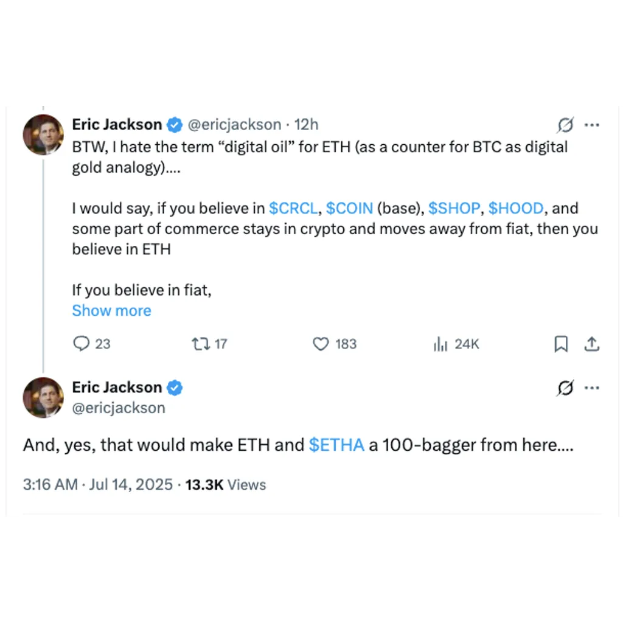Open more options on the bottom tweet

click(591, 388)
